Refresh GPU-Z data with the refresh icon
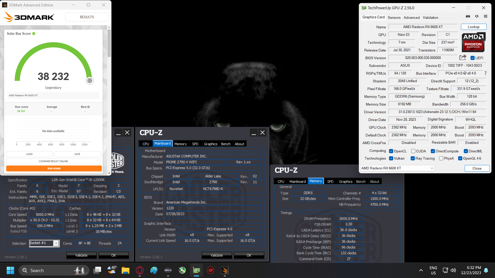 click(x=477, y=16)
